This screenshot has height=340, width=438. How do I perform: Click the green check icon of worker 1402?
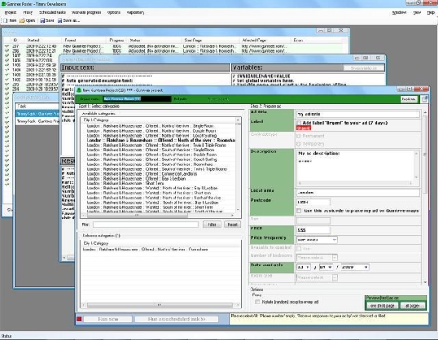(x=6, y=79)
